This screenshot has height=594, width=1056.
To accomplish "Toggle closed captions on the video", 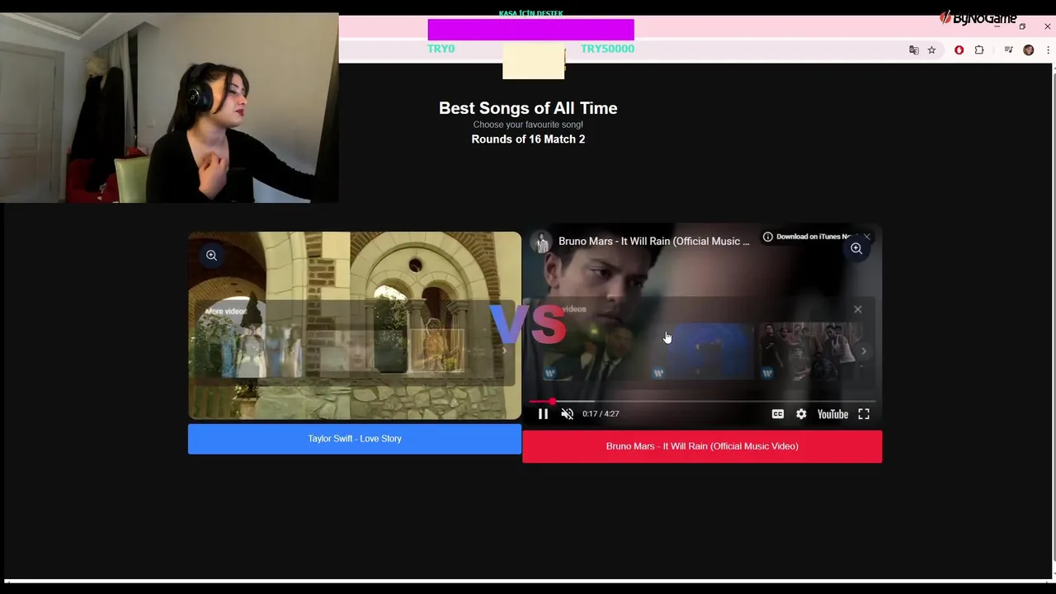I will pyautogui.click(x=777, y=414).
